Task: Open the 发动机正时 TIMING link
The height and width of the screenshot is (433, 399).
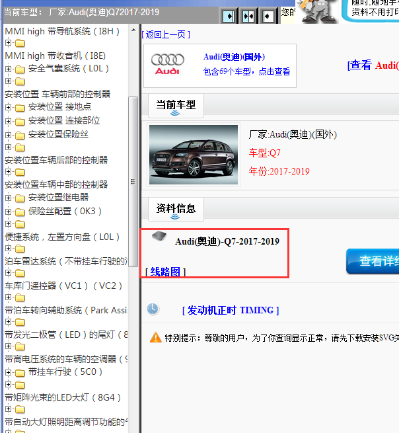Action: coord(231,310)
